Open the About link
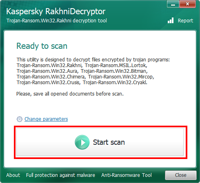This screenshot has height=183, width=200. (x=13, y=175)
